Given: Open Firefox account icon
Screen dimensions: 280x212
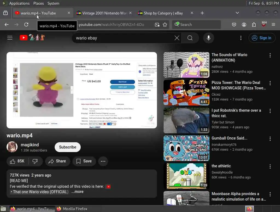Looking at the screenshot, I should 244,25.
